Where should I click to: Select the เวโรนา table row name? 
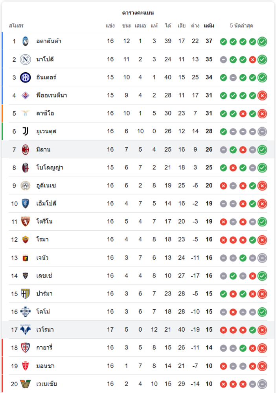point(45,330)
